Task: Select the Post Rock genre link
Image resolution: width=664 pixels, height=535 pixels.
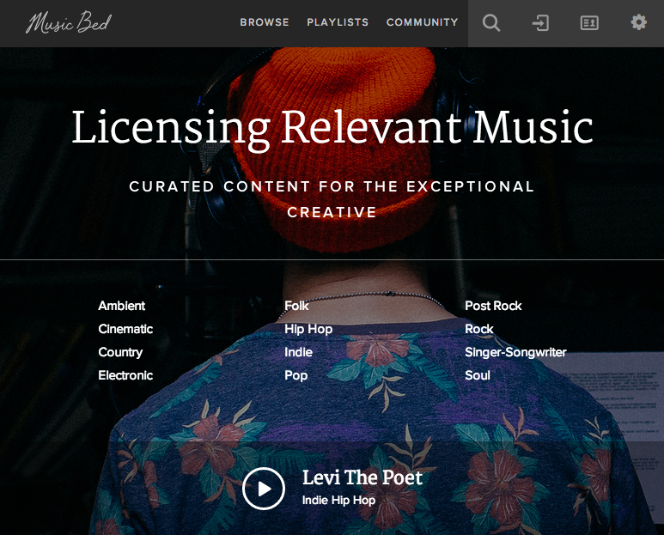Action: click(x=493, y=306)
